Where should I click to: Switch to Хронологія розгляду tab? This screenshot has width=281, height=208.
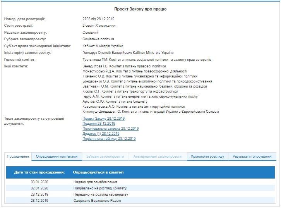[207, 156]
